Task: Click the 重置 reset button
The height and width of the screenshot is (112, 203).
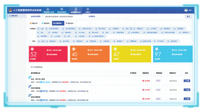Action: (x=188, y=16)
